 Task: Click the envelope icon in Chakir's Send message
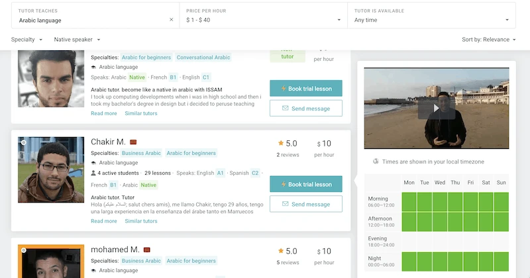286,204
